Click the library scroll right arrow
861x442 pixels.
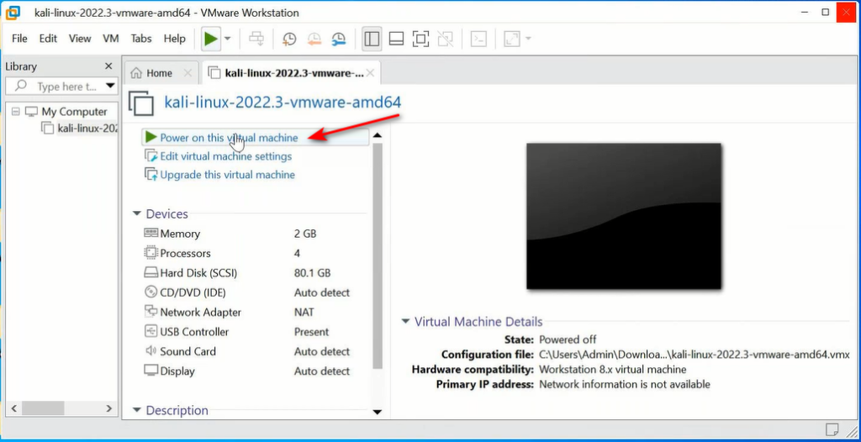[x=108, y=408]
